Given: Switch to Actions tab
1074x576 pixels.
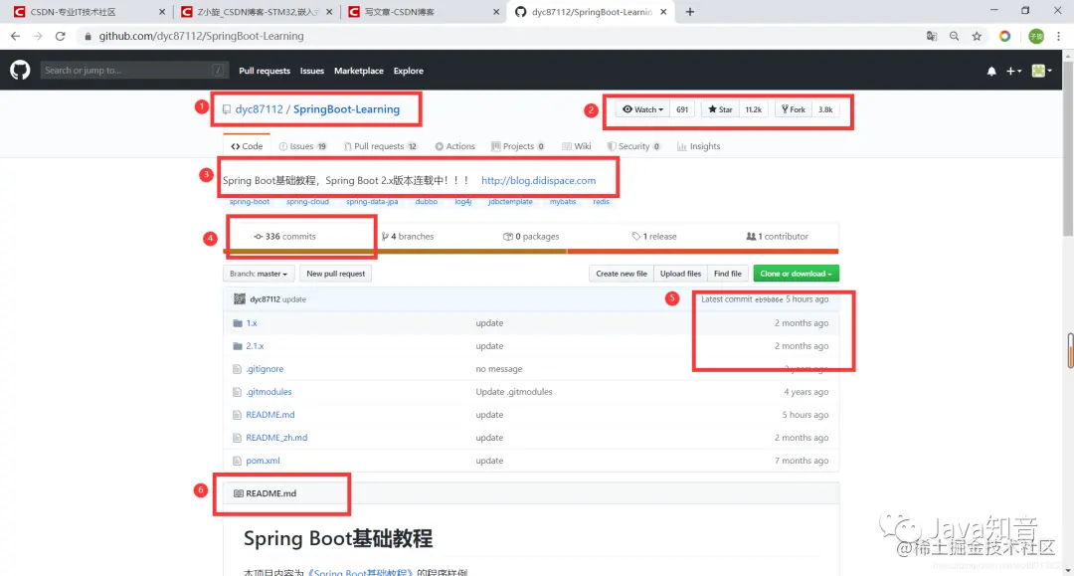Looking at the screenshot, I should point(454,146).
